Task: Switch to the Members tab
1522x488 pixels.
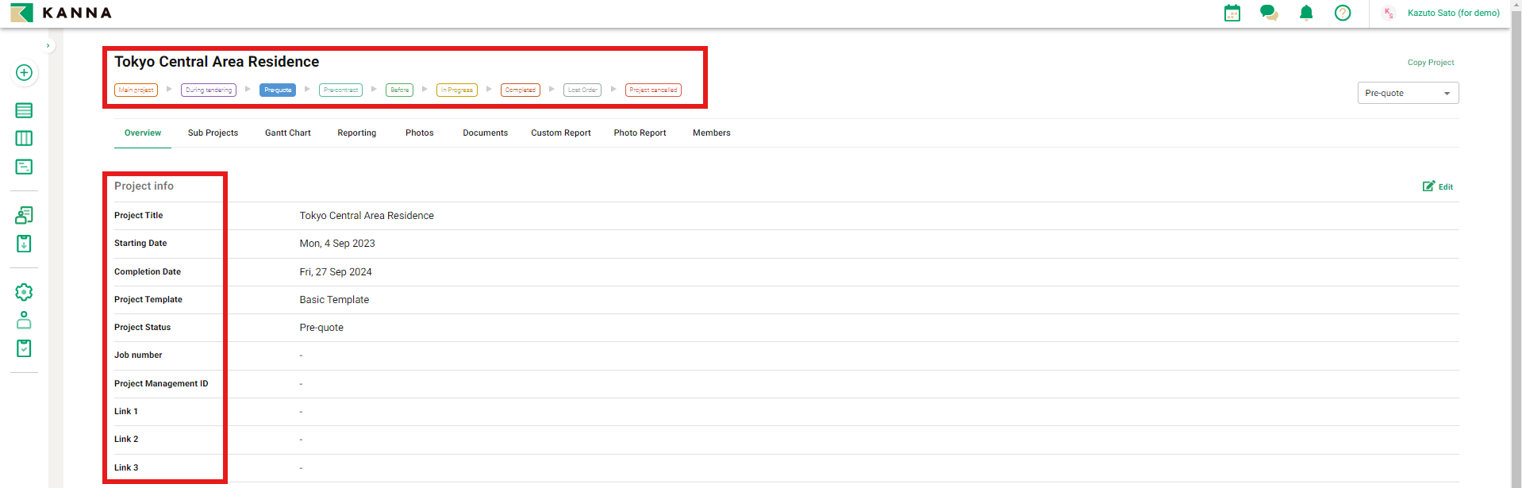Action: (711, 133)
